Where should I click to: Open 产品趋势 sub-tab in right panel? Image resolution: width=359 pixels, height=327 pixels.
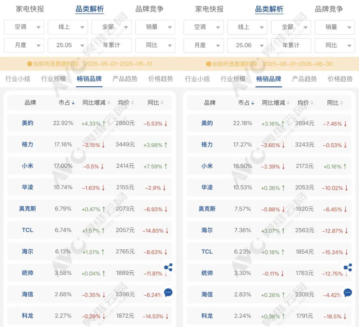[x=304, y=79]
